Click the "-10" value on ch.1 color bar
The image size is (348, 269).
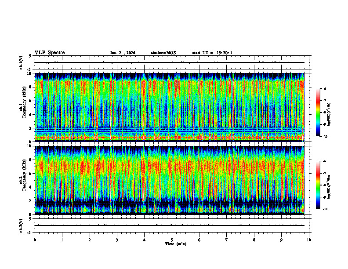pos(325,137)
